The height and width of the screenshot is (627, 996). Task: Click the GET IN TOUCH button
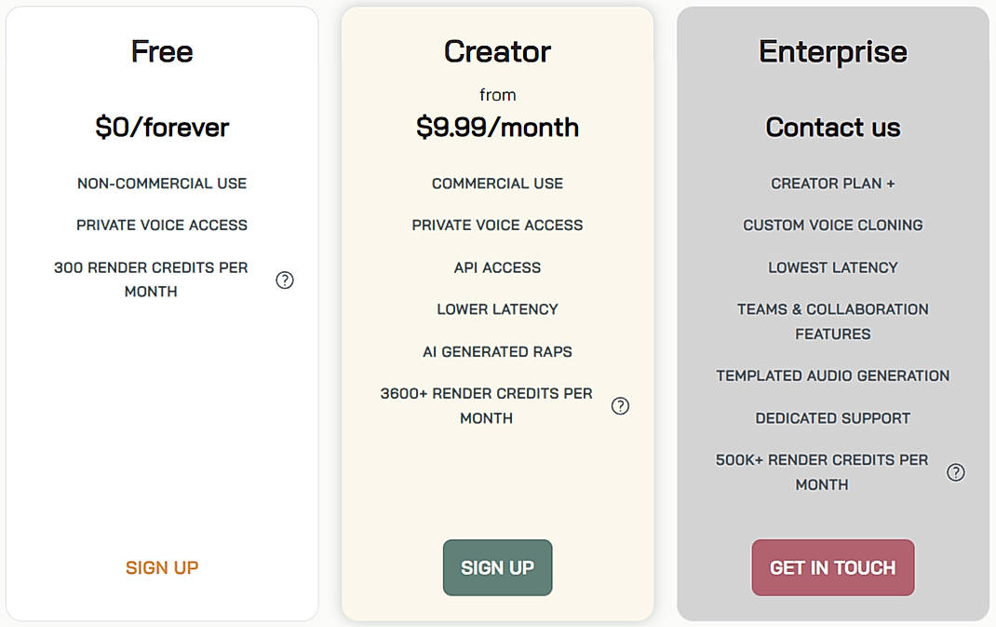[832, 566]
